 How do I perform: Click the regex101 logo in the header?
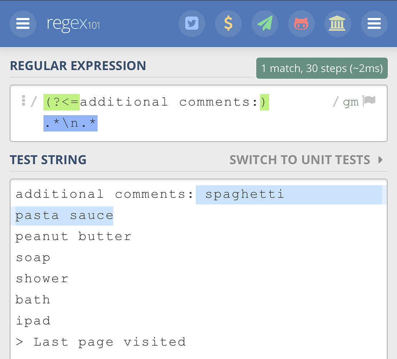[73, 24]
